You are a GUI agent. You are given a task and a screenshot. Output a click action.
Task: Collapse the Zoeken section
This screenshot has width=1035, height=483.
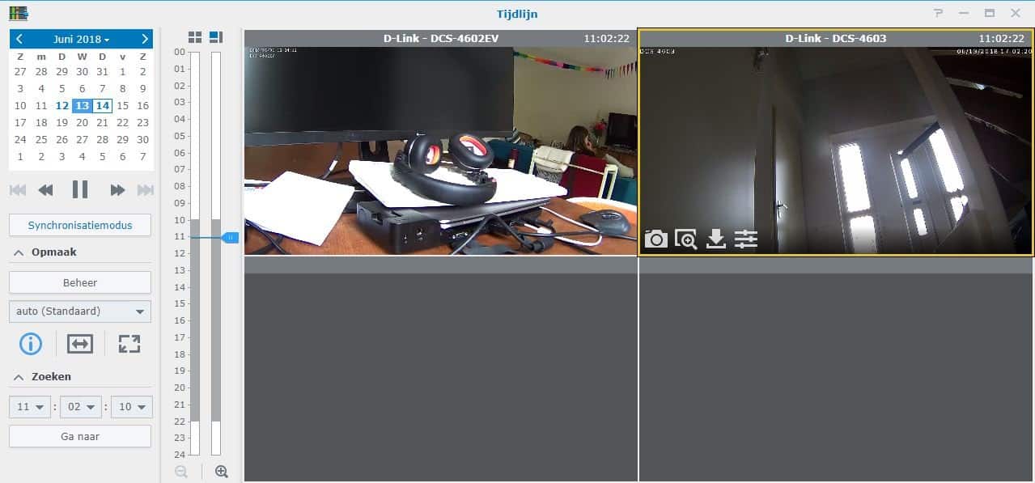pyautogui.click(x=18, y=377)
